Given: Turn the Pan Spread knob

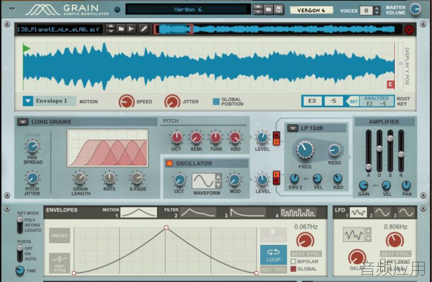Looking at the screenshot, I should point(33,146).
